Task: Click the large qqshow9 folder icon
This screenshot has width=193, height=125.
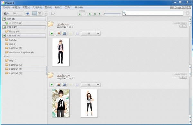Action: coord(51,75)
